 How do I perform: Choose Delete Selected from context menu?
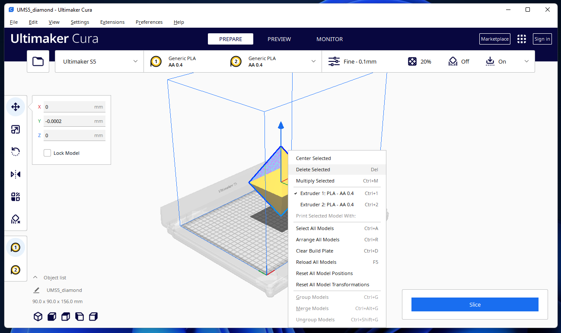tap(337, 170)
